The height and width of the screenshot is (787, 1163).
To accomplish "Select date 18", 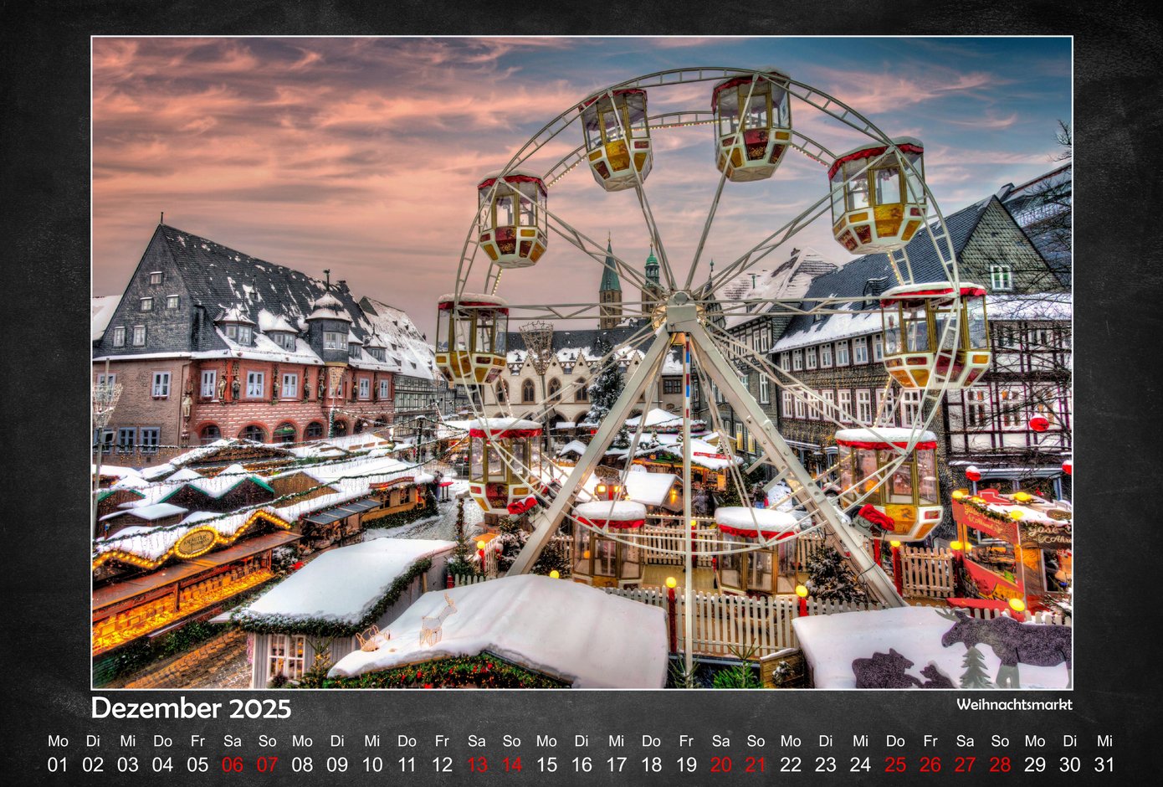I will (651, 764).
